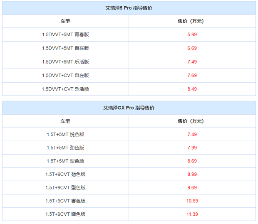The height and width of the screenshot is (224, 258).
Task: Select the 1.5T+9CVT 睿色版 model cell
Action: tap(65, 201)
